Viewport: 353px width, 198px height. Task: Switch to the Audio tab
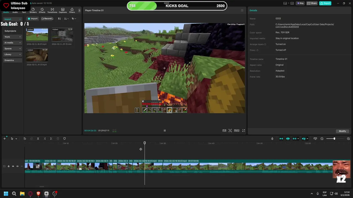click(x=15, y=12)
